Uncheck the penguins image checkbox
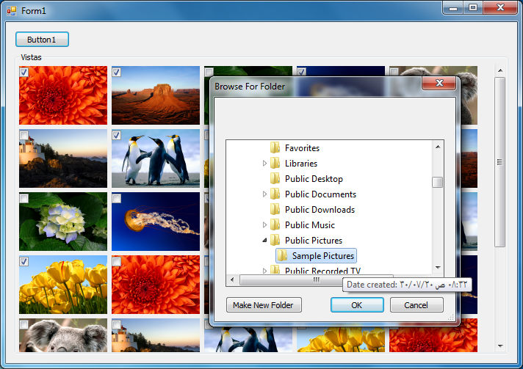 click(117, 136)
